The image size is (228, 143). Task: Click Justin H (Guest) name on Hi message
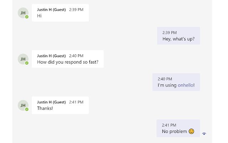pos(51,10)
